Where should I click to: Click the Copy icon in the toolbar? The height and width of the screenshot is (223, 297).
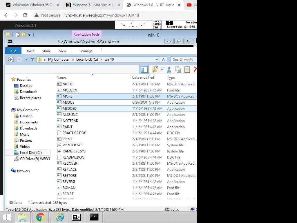pos(178,69)
